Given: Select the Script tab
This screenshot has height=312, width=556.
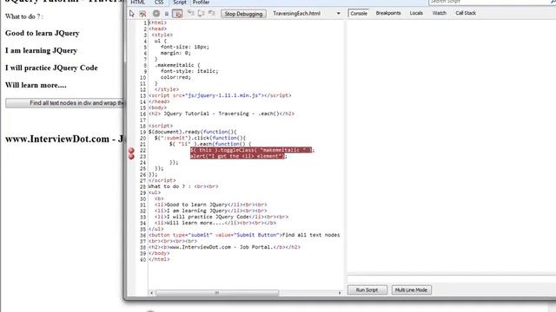Looking at the screenshot, I should coord(180,3).
